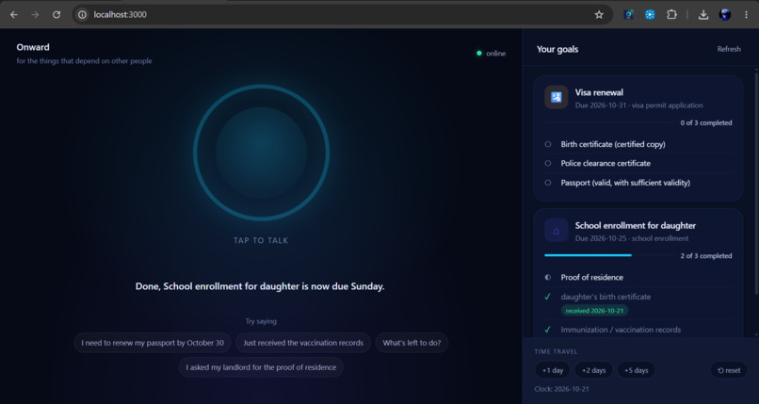Select 'I asked my landlord' suggestion chip
759x404 pixels.
(x=261, y=367)
